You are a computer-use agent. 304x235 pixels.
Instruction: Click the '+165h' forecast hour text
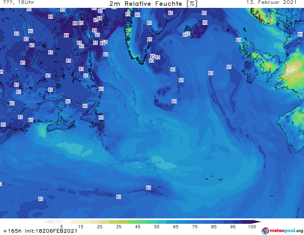point(12,231)
